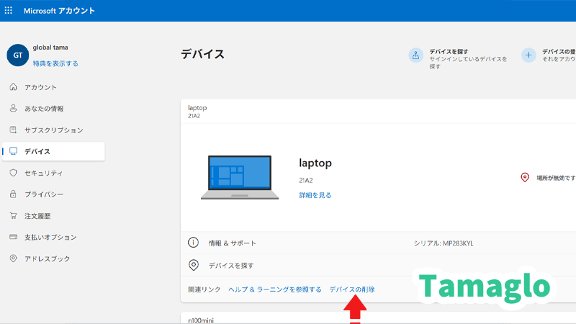Open ヘルプ & ラーニングを参照する link

pyautogui.click(x=274, y=289)
